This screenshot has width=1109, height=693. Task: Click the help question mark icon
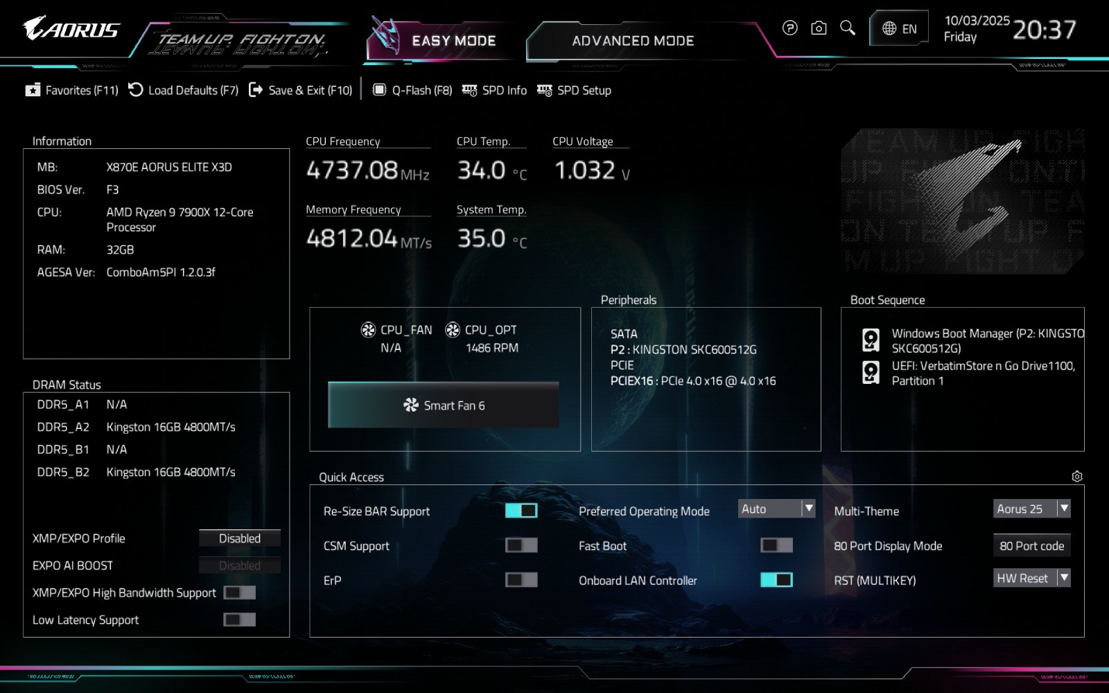pyautogui.click(x=789, y=28)
